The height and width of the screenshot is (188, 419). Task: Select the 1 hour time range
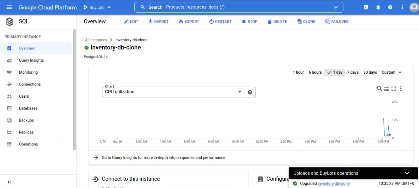pyautogui.click(x=298, y=72)
